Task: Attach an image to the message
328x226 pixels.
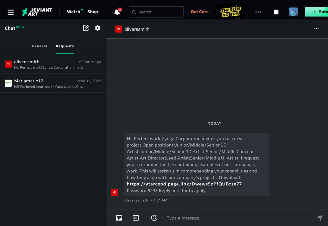Action: (x=119, y=218)
